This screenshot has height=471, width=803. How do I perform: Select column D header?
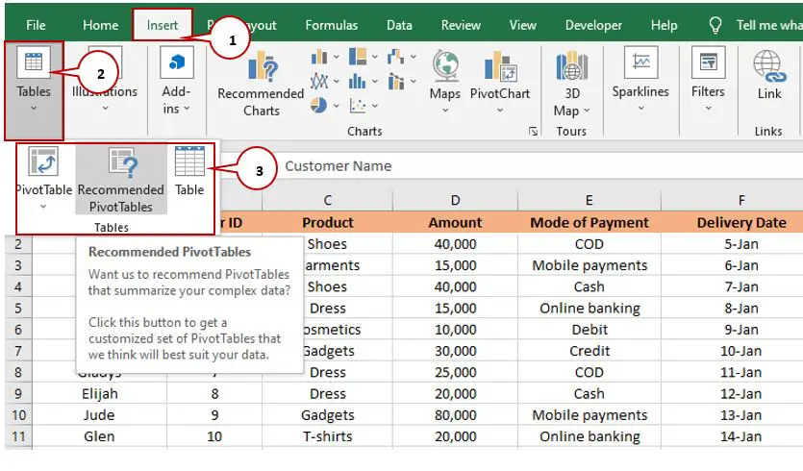pos(455,200)
